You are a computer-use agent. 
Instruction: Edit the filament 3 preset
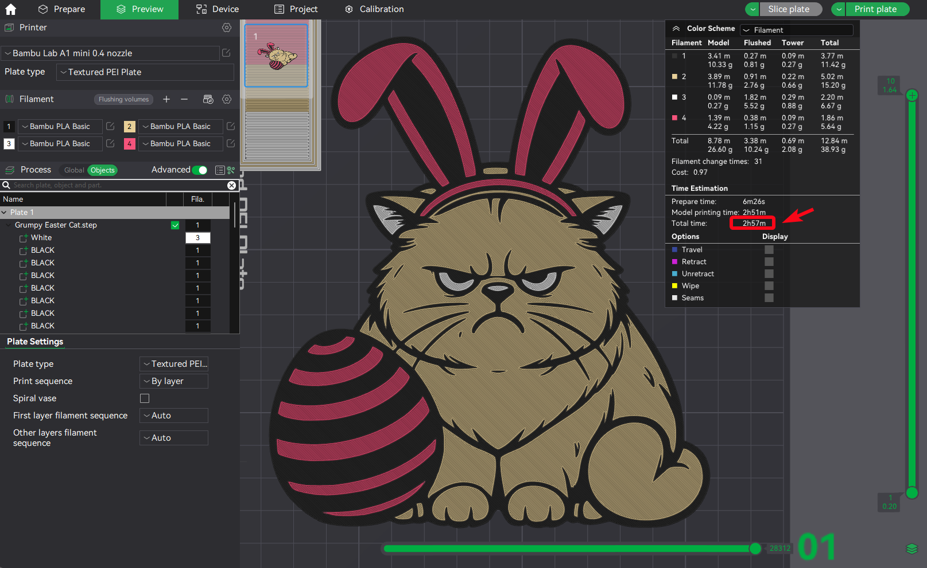tap(110, 143)
